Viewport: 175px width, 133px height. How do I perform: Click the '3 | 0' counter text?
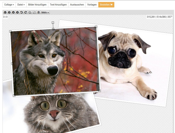(x=5, y=17)
